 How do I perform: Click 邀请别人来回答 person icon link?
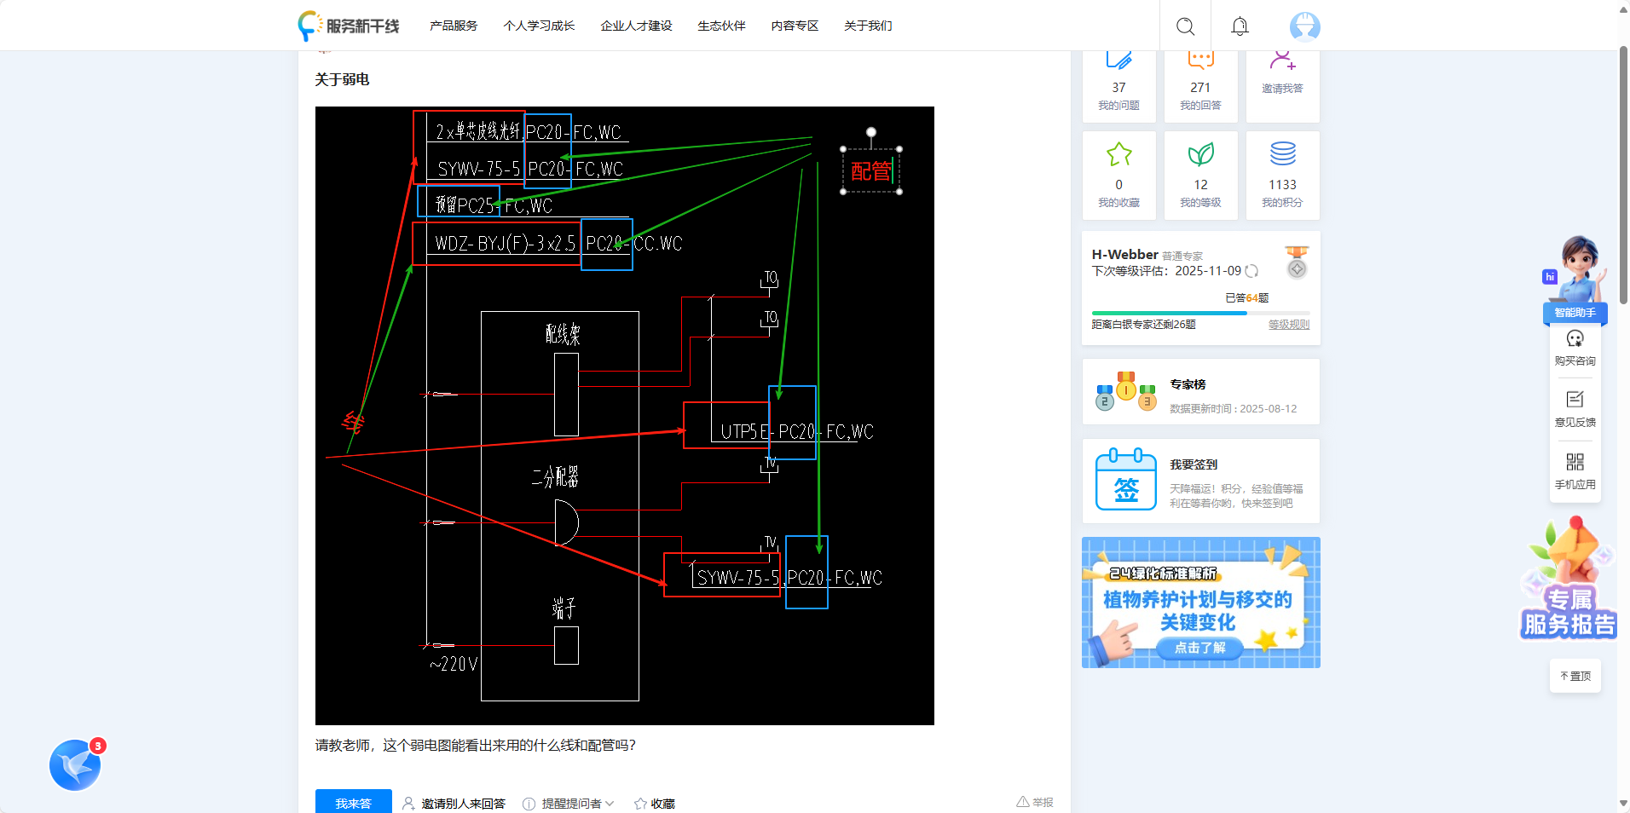pos(454,804)
